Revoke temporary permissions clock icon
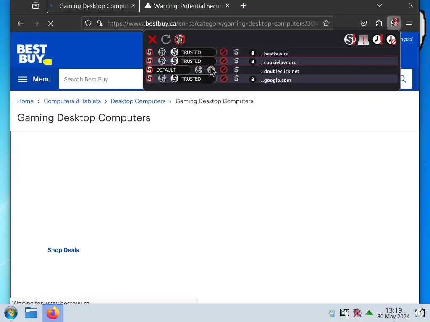The image size is (430, 322). [391, 39]
